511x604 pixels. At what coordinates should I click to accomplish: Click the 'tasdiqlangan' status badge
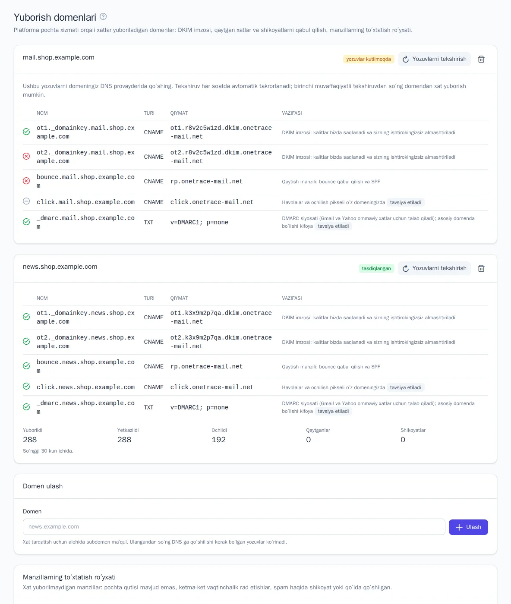point(376,268)
